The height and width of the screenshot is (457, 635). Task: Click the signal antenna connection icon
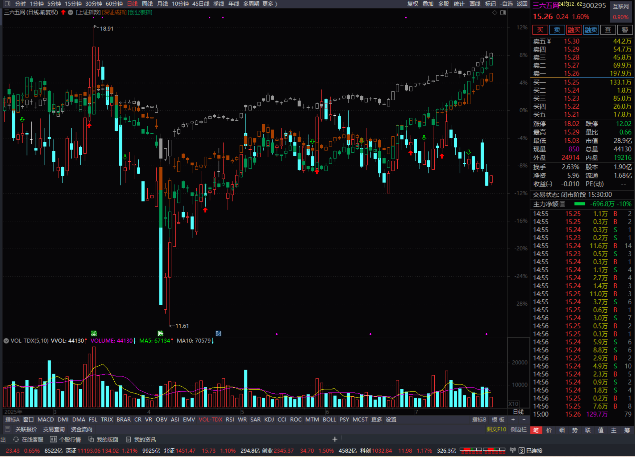pyautogui.click(x=513, y=451)
